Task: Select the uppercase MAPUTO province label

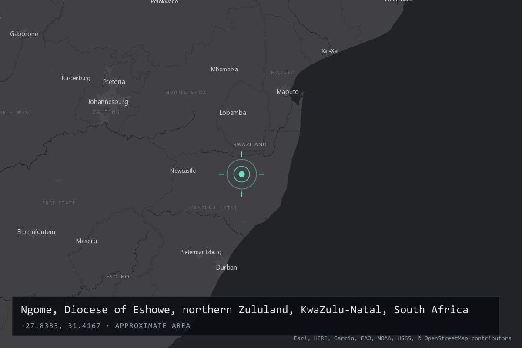Action: pos(283,72)
